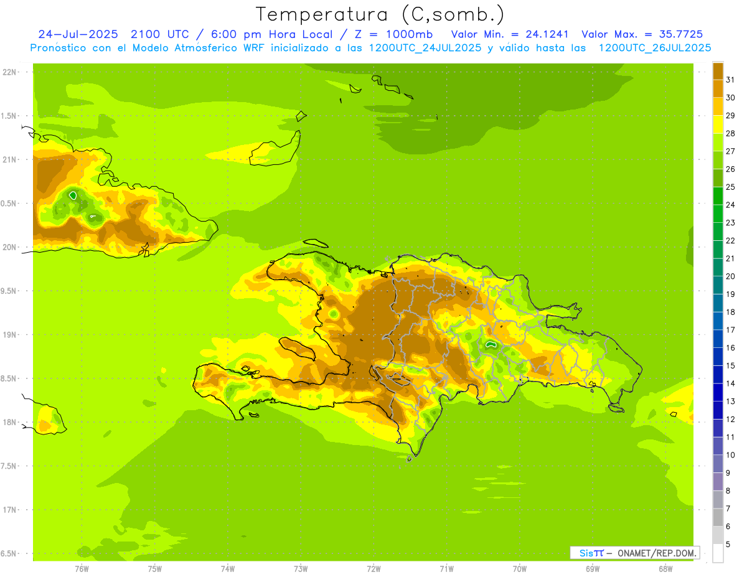Click the '25' value on the color scale
This screenshot has height=577, width=747.
coord(730,187)
